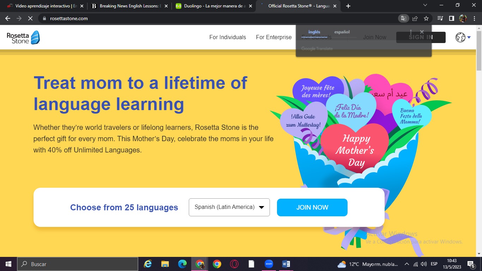Viewport: 482px width, 271px height.
Task: Close the Duolingo tab
Action: 251,6
